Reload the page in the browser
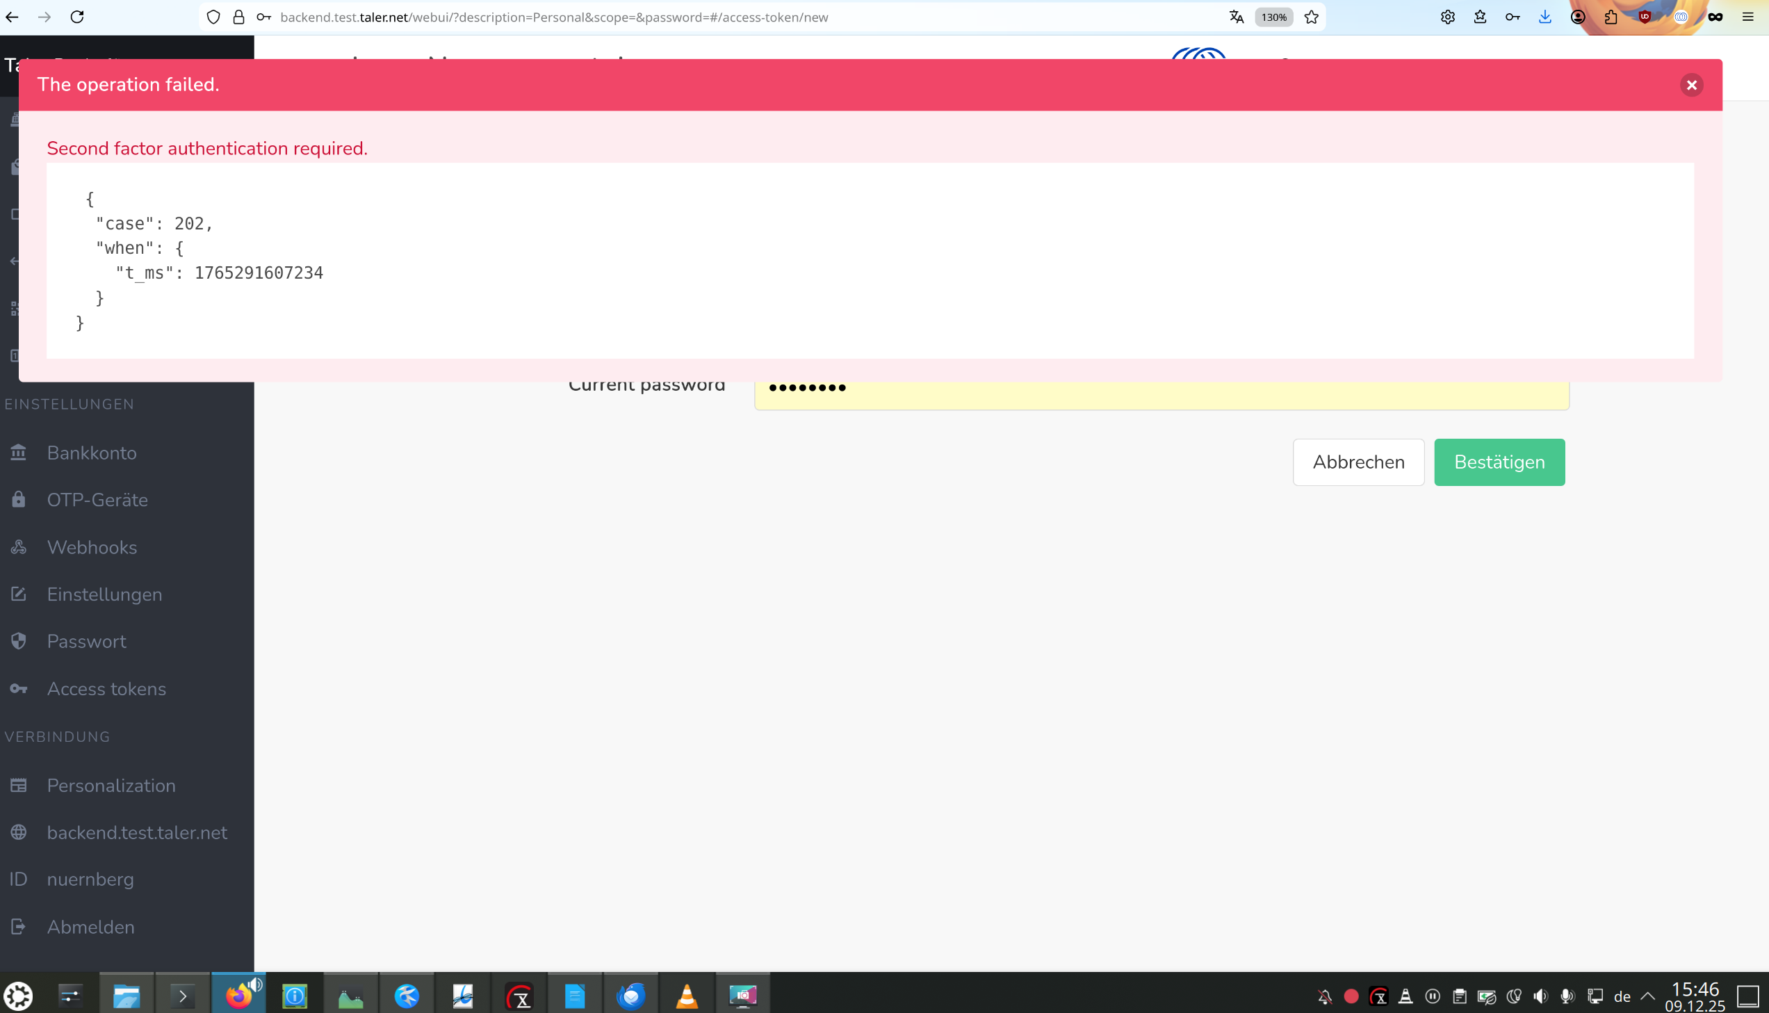The width and height of the screenshot is (1769, 1013). (77, 17)
